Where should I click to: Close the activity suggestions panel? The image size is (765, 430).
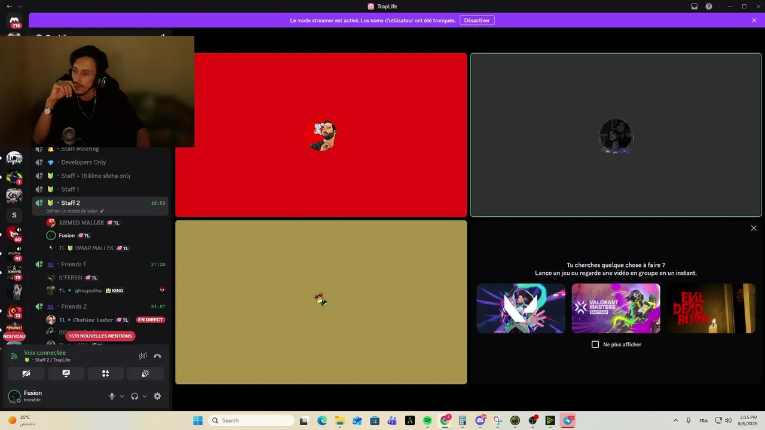click(754, 228)
